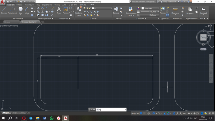Screen dimensions: 215x121
Task: Click the Save icon in quick access toolbar
Action: click(x=14, y=2)
